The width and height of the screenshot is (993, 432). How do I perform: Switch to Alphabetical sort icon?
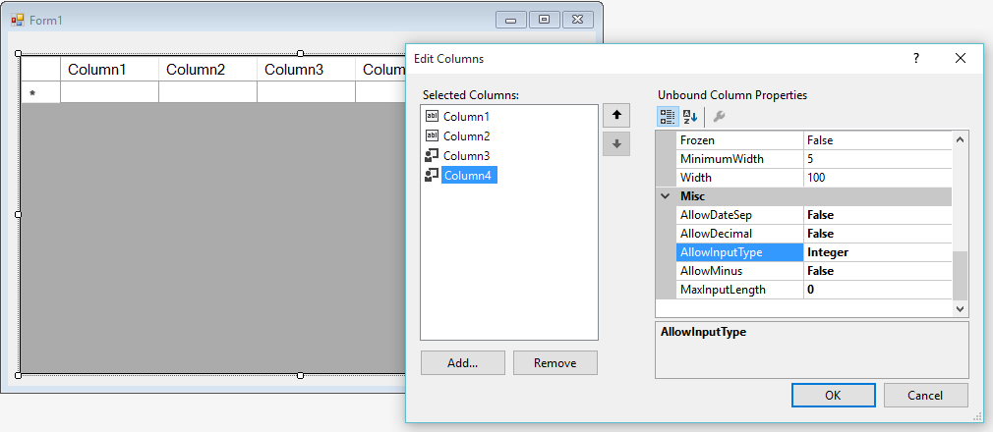pyautogui.click(x=691, y=117)
